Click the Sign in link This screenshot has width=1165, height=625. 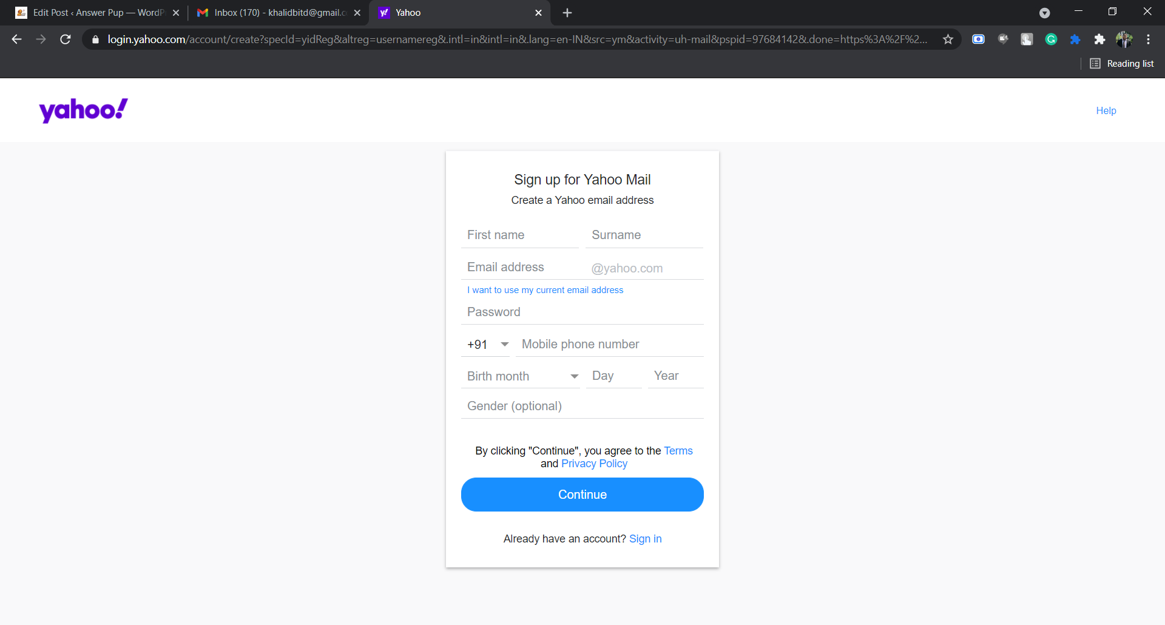[645, 538]
